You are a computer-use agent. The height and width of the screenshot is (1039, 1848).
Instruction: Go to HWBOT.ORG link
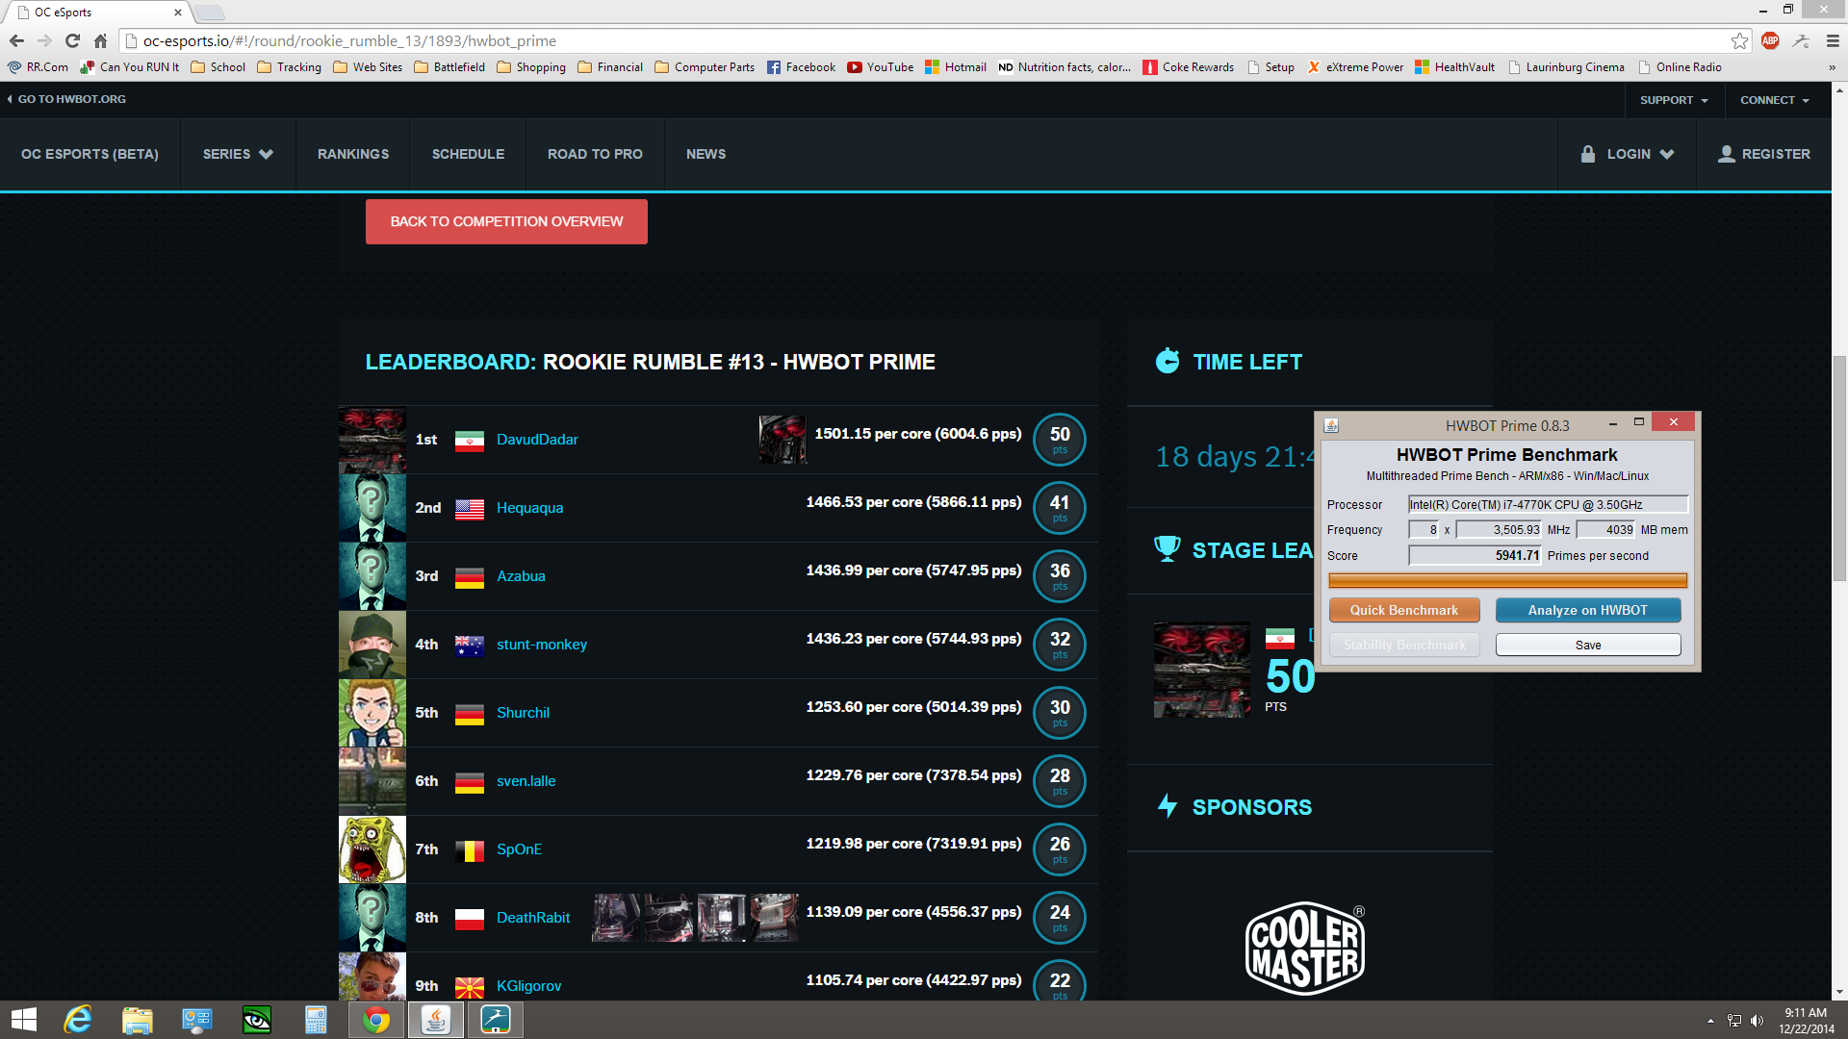coord(66,99)
